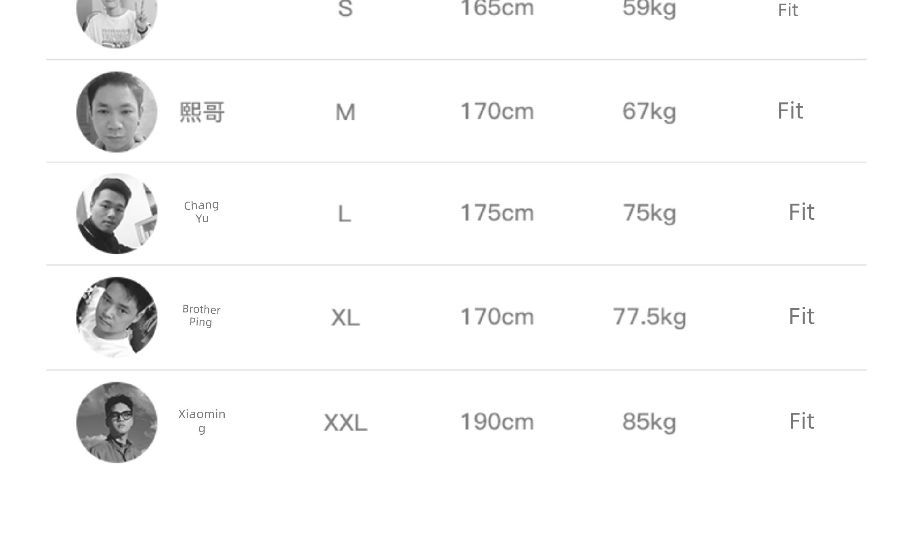The height and width of the screenshot is (546, 913).
Task: Click the 175cm height value
Action: click(497, 213)
